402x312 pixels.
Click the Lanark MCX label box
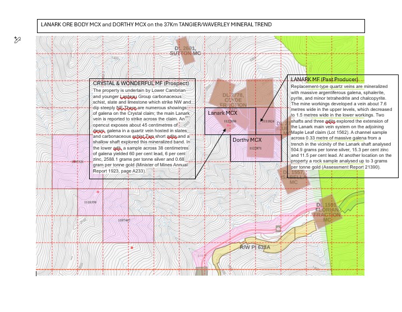222,114
